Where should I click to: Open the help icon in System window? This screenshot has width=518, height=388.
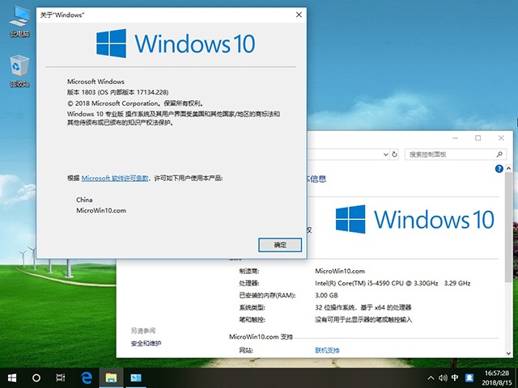[x=499, y=169]
